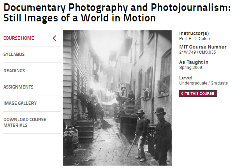Viewport: 251px width, 168px height.
Task: Select Download Course Materials
Action: click(24, 123)
